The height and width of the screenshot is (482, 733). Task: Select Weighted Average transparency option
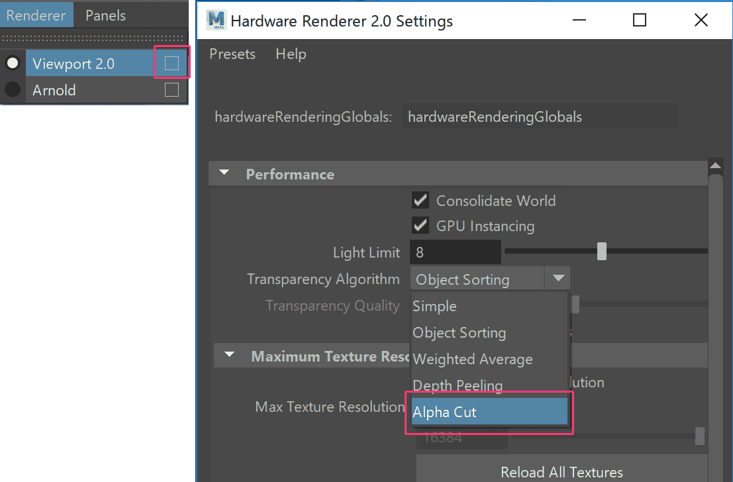pos(489,359)
